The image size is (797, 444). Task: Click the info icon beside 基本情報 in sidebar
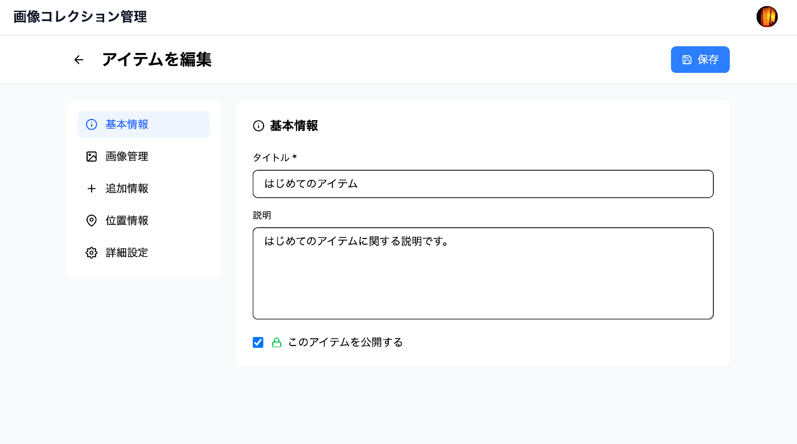(x=92, y=125)
